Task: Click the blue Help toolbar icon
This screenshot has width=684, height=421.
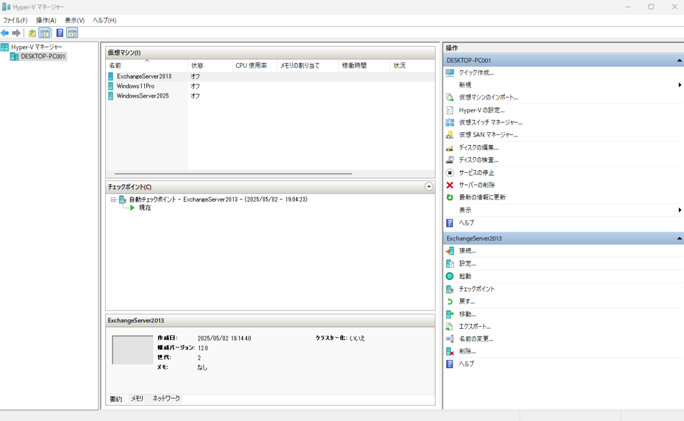Action: click(x=60, y=33)
